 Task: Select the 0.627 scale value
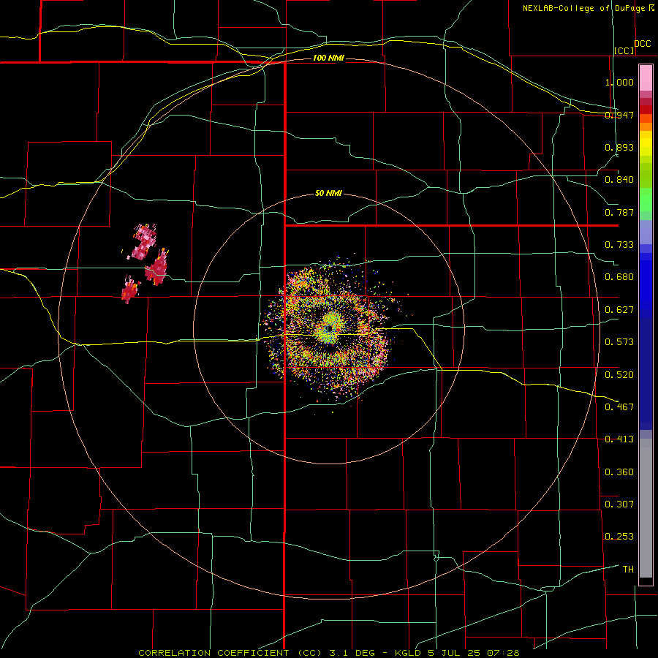[x=619, y=310]
